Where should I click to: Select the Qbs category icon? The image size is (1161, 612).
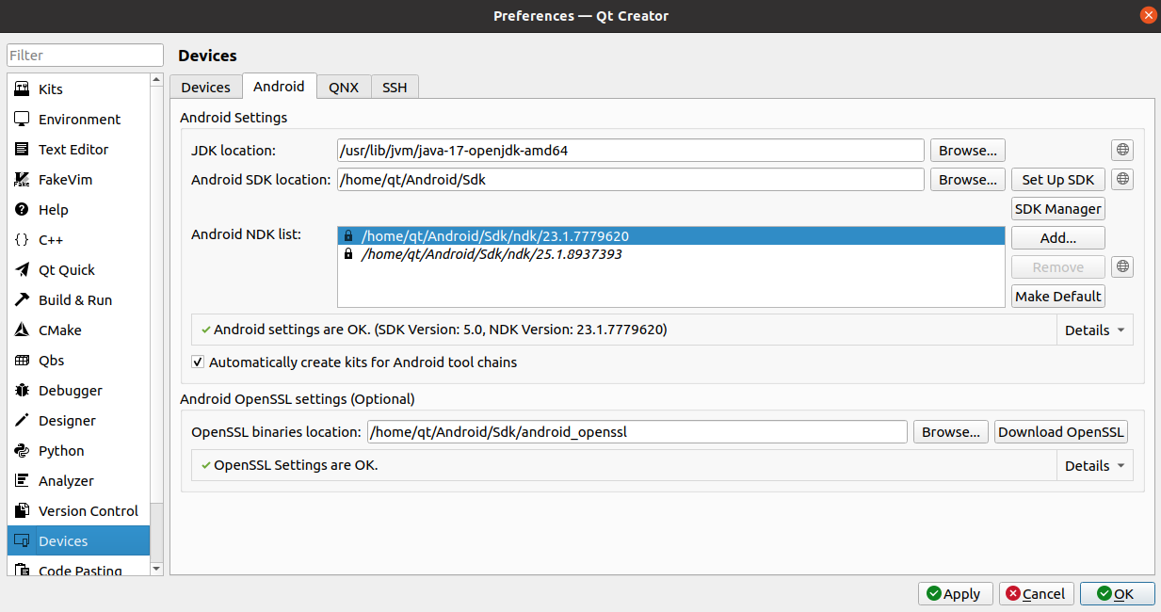(22, 361)
